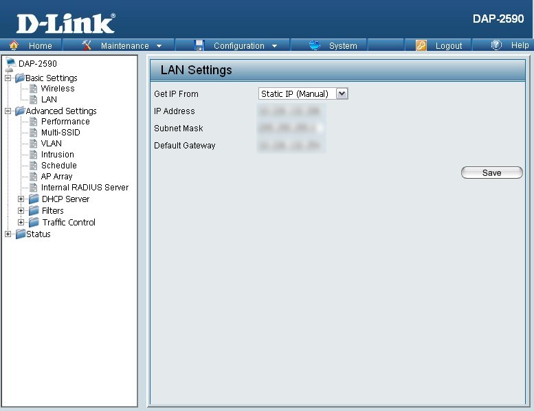Select the Status tree label
Viewport: 534px width, 411px height.
(x=38, y=234)
